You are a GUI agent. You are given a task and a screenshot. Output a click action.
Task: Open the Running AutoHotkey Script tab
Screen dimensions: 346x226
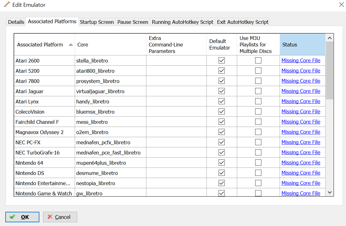pos(183,22)
